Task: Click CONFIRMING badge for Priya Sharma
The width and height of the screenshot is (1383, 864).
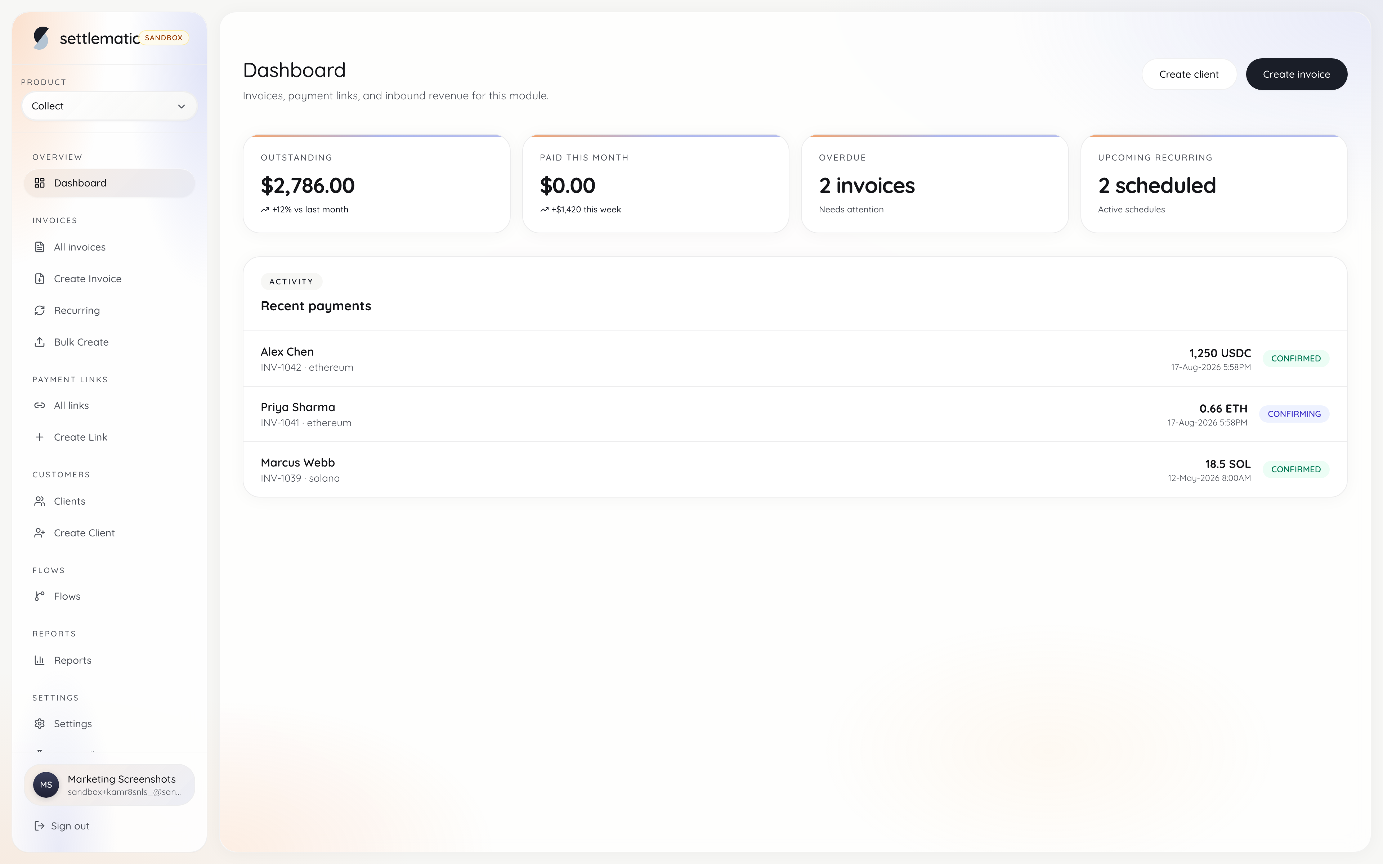Action: [x=1294, y=414]
